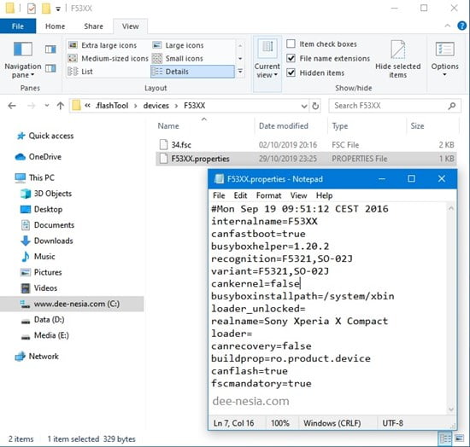Select Medium-sized icons layout
Screen dimensions: 470x447
pyautogui.click(x=109, y=58)
